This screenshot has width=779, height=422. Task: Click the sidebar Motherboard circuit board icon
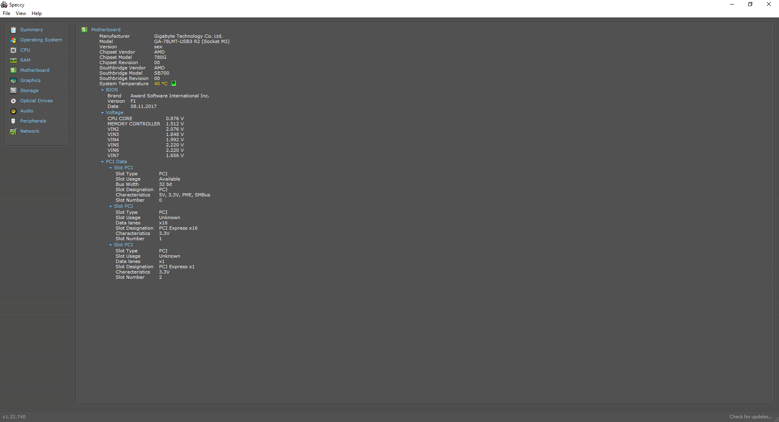[x=13, y=70]
